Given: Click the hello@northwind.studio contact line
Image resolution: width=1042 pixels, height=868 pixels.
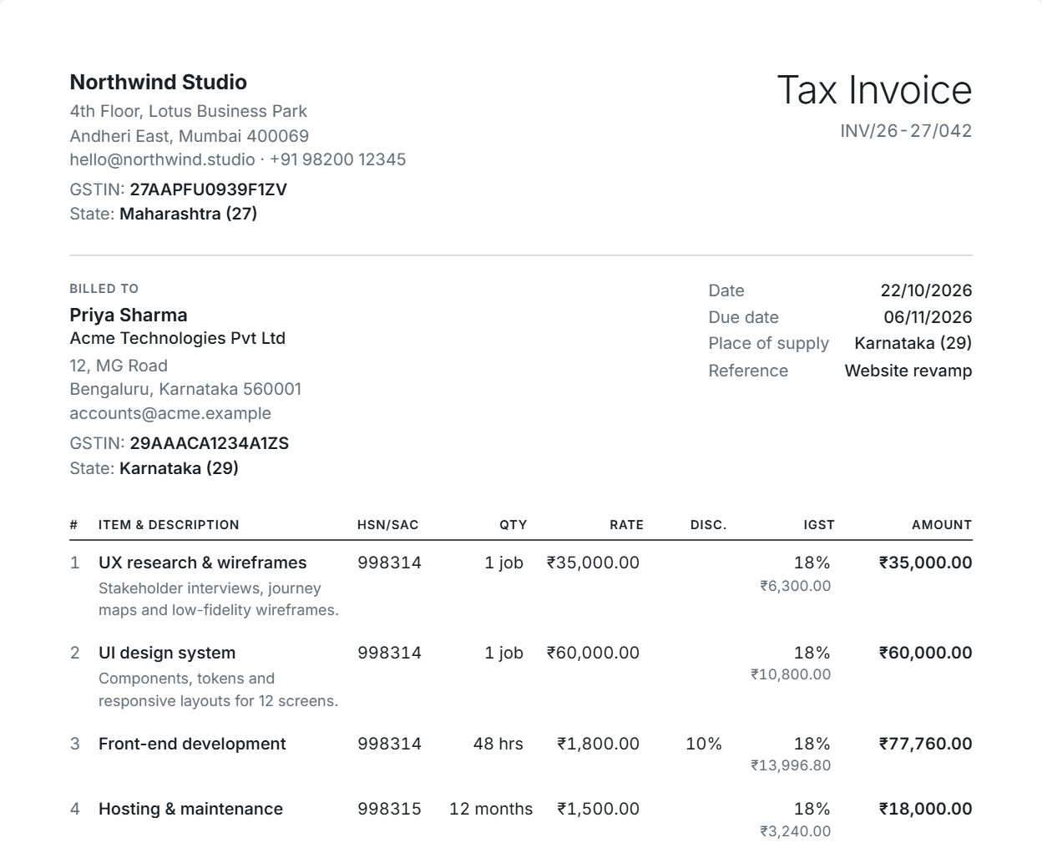Looking at the screenshot, I should click(x=238, y=159).
